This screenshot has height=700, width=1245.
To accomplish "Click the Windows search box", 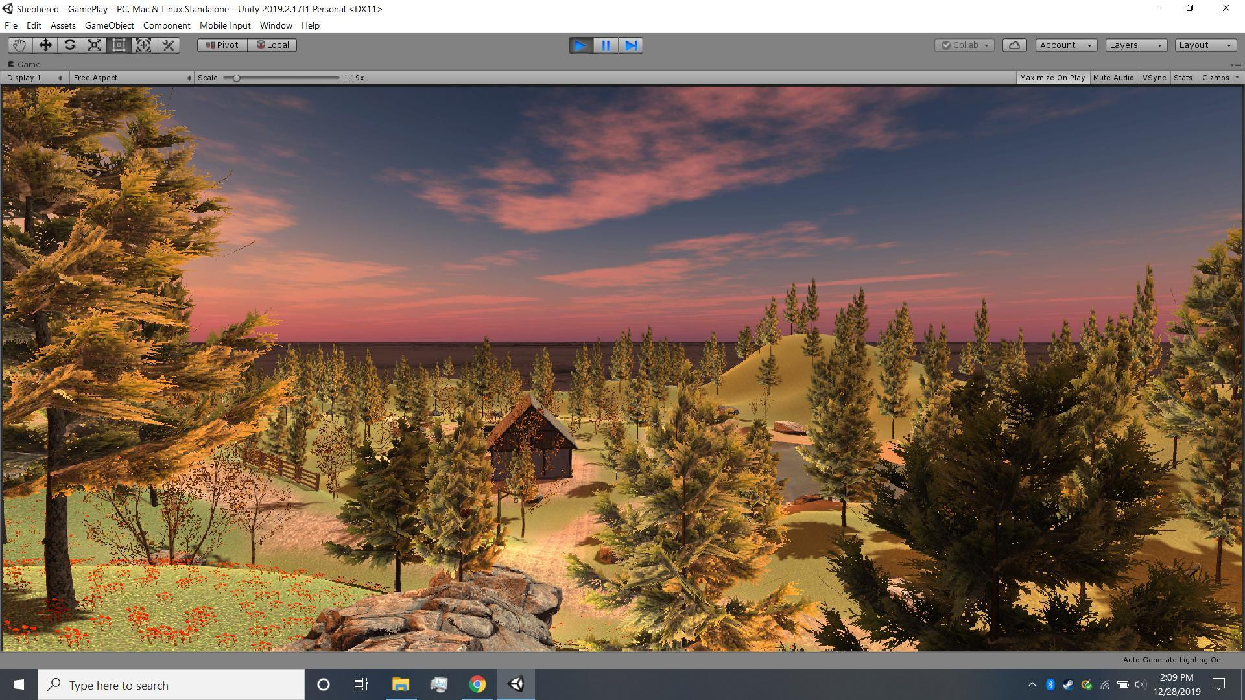I will click(x=171, y=685).
